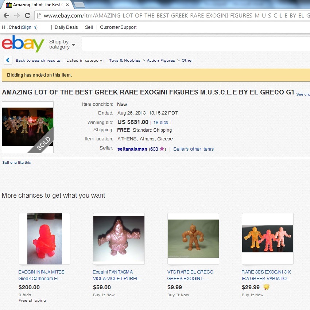Open the Daily Deals menu item
Viewport: 310px width, 310px height.
tap(66, 27)
